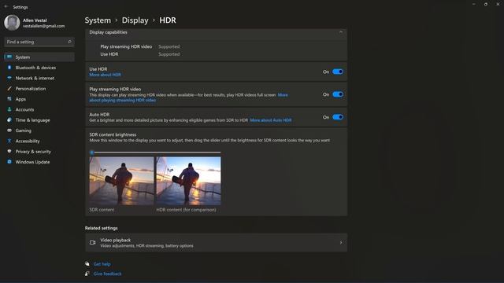The width and height of the screenshot is (504, 283).
Task: Go to System in the breadcrumb
Action: coord(98,20)
